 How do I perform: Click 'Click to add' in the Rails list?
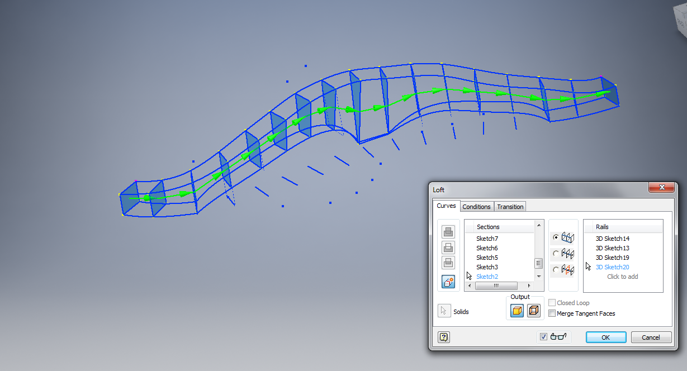(622, 276)
